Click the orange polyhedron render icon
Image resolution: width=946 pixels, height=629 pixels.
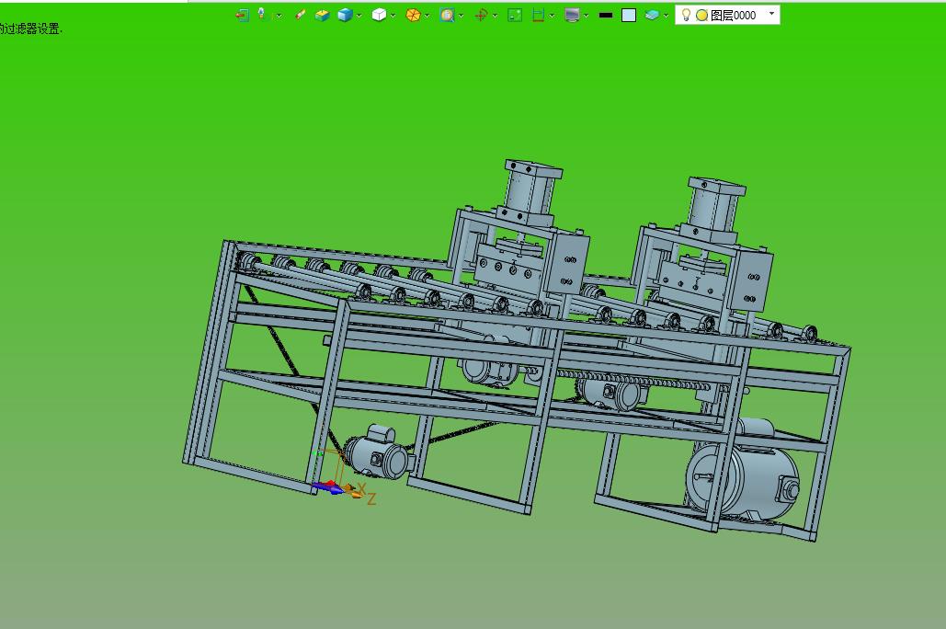click(x=413, y=15)
